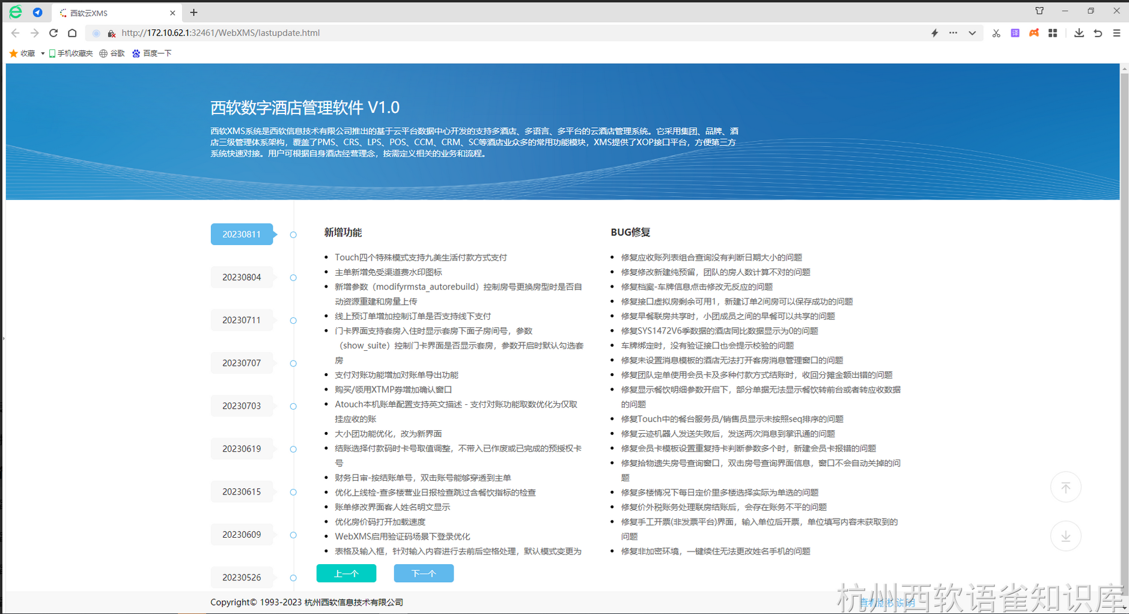Screen dimensions: 1129x614
Task: Open the downloads icon
Action: click(1079, 33)
